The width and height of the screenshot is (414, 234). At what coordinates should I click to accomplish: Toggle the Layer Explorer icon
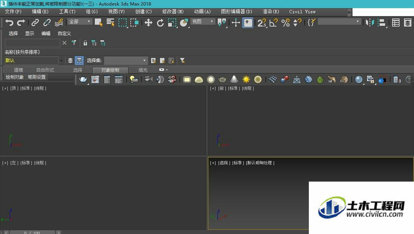407,23
